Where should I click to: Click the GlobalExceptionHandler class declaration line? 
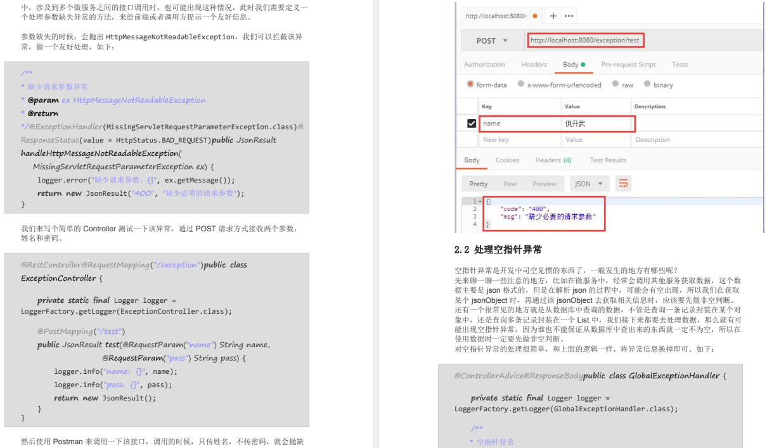coord(590,376)
